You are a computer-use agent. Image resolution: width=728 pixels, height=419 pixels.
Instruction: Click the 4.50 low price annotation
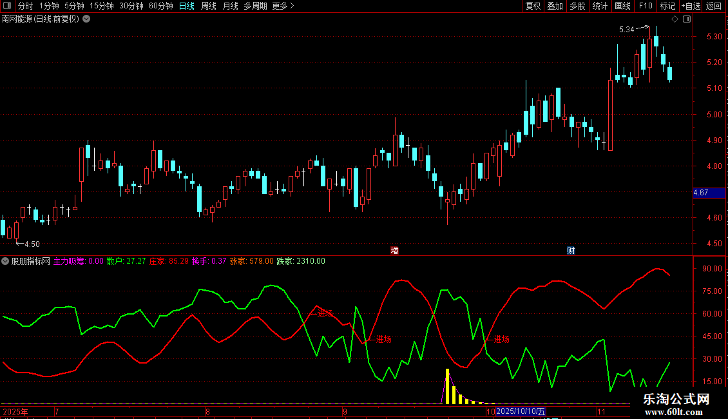coord(32,244)
